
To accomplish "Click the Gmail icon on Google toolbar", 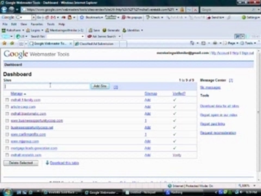I will pyautogui.click(x=53, y=17).
